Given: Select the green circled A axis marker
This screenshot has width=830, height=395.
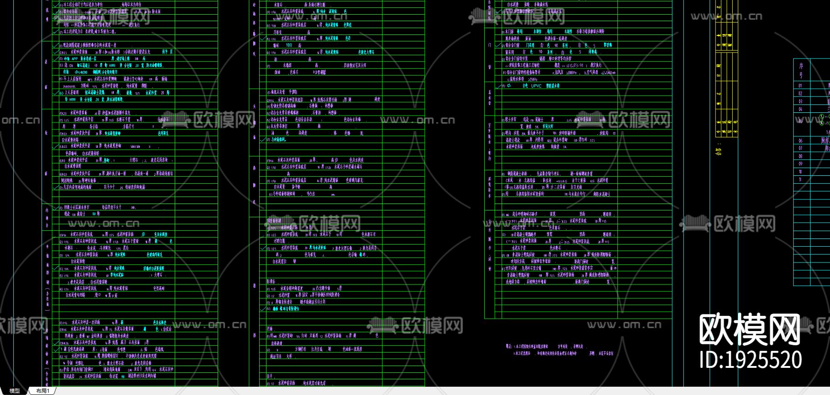Looking at the screenshot, I should (x=821, y=123).
